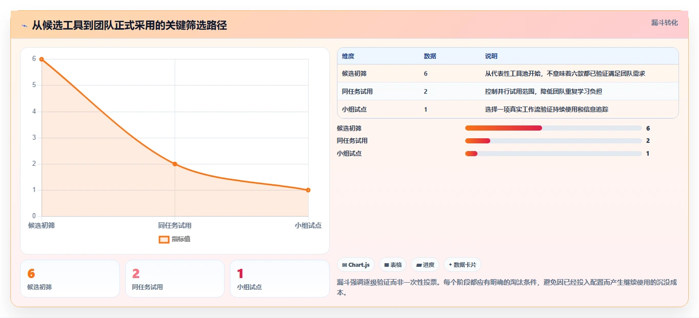Click the value 6 beside 候选初筛 progress bar

click(648, 128)
